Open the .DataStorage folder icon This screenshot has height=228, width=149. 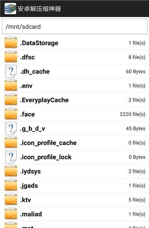(11, 42)
